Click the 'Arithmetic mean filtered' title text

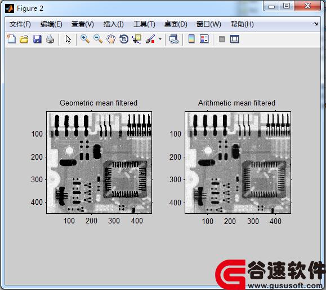tap(236, 103)
